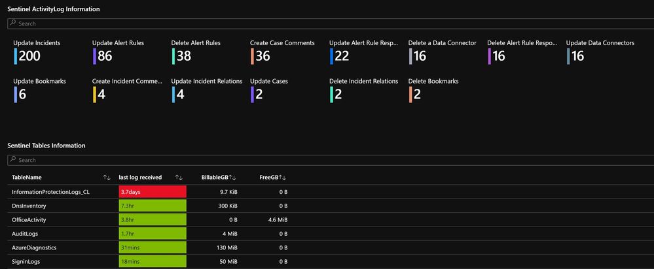
Task: Sort by FreeGB column arrows
Action: pyautogui.click(x=282, y=178)
